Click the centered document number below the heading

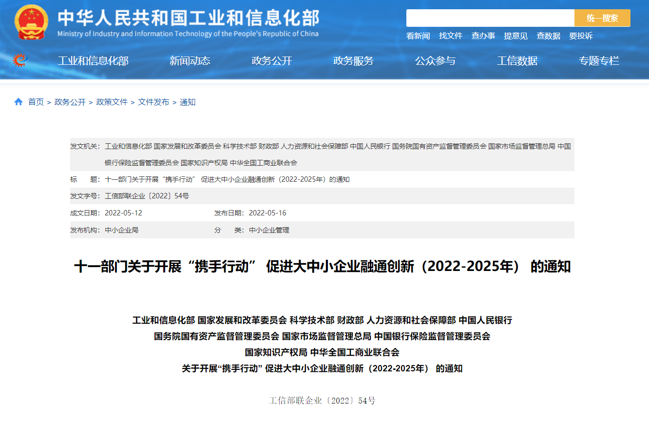[322, 401]
